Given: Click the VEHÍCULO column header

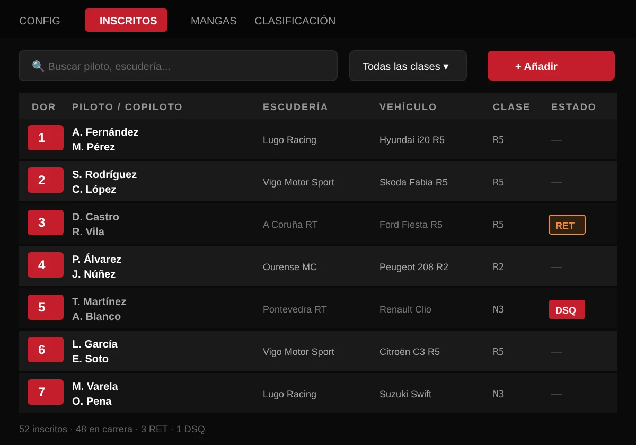Looking at the screenshot, I should (x=408, y=107).
